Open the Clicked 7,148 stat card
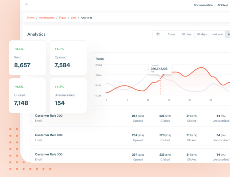 tap(27, 96)
